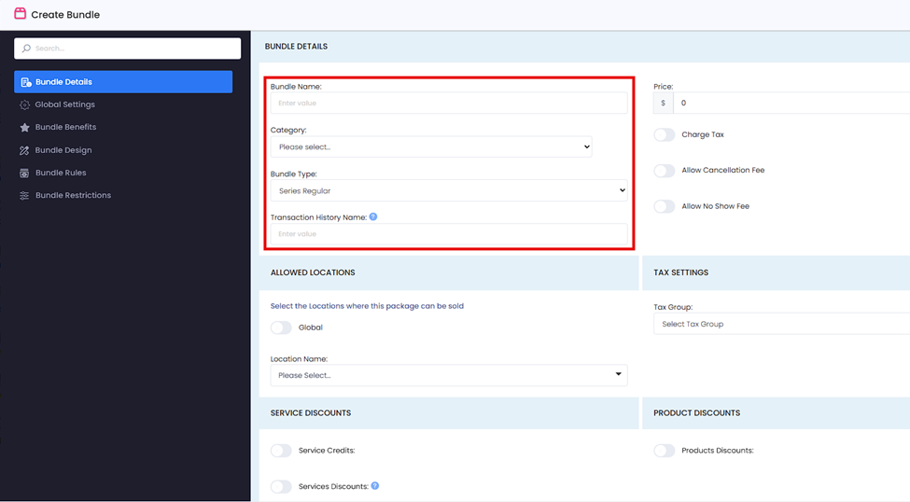Select Bundle Details in the sidebar
The height and width of the screenshot is (502, 910).
coord(123,82)
